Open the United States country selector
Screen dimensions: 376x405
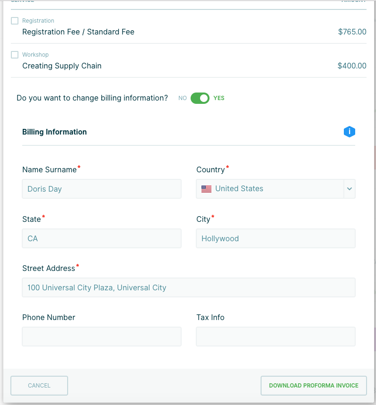coord(270,189)
